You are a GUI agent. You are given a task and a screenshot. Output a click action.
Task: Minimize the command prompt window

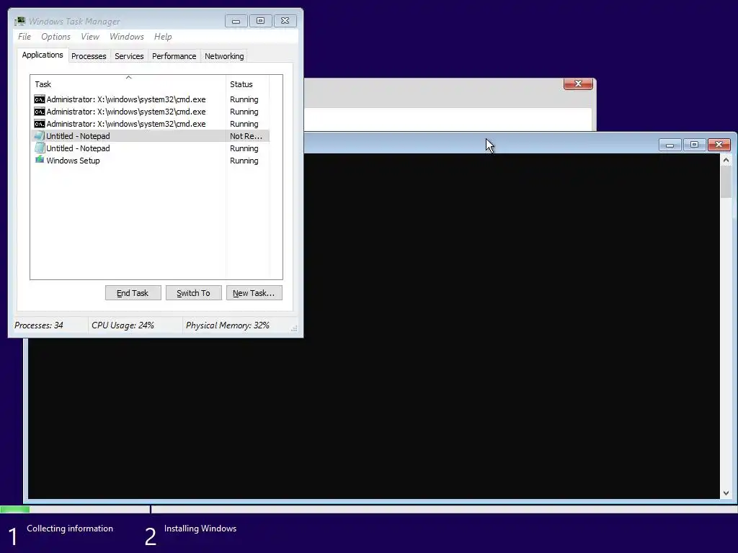coord(670,145)
